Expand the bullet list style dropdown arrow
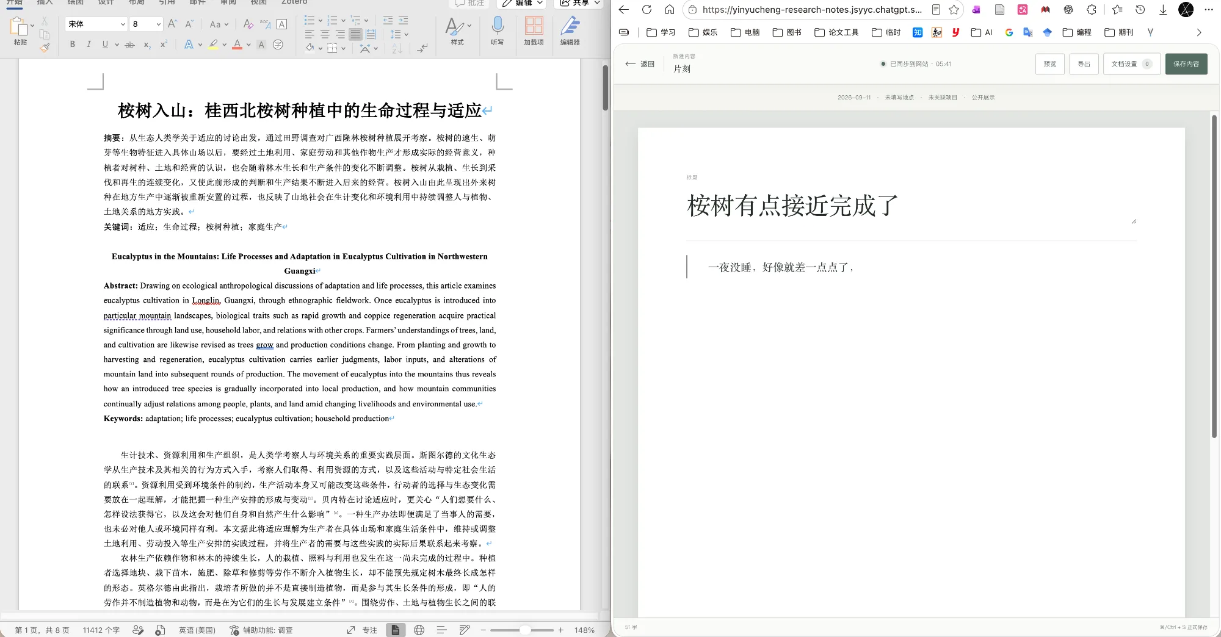 (320, 21)
